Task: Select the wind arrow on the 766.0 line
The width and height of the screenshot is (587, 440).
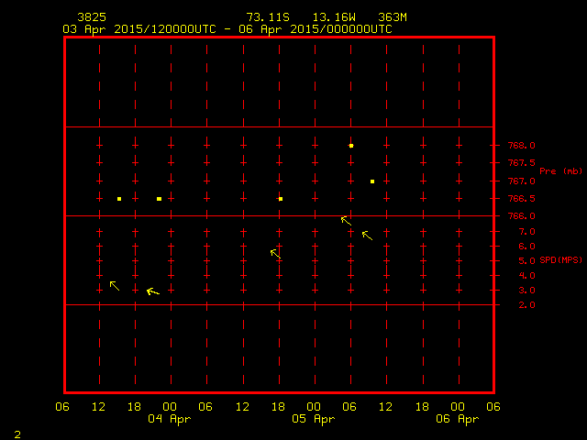Action: (346, 220)
